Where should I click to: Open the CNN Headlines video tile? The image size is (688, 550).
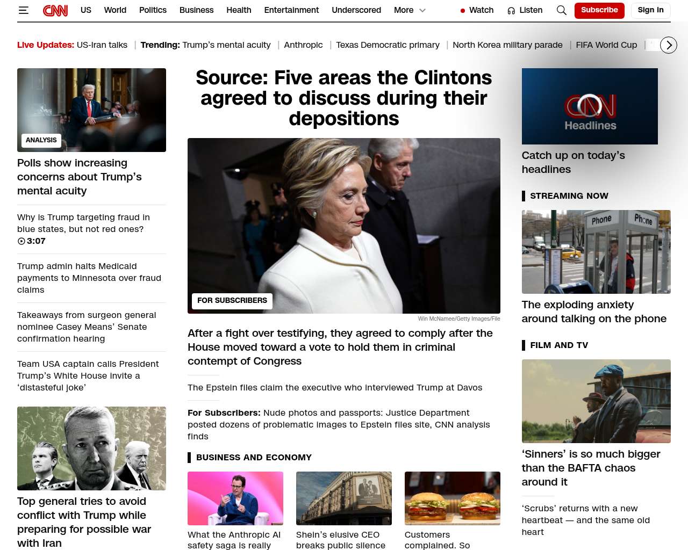[x=590, y=106]
